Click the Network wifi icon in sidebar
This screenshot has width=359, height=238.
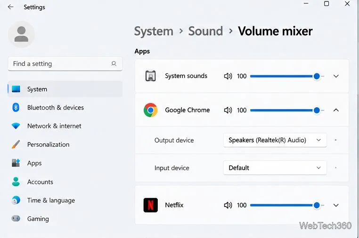tap(16, 126)
